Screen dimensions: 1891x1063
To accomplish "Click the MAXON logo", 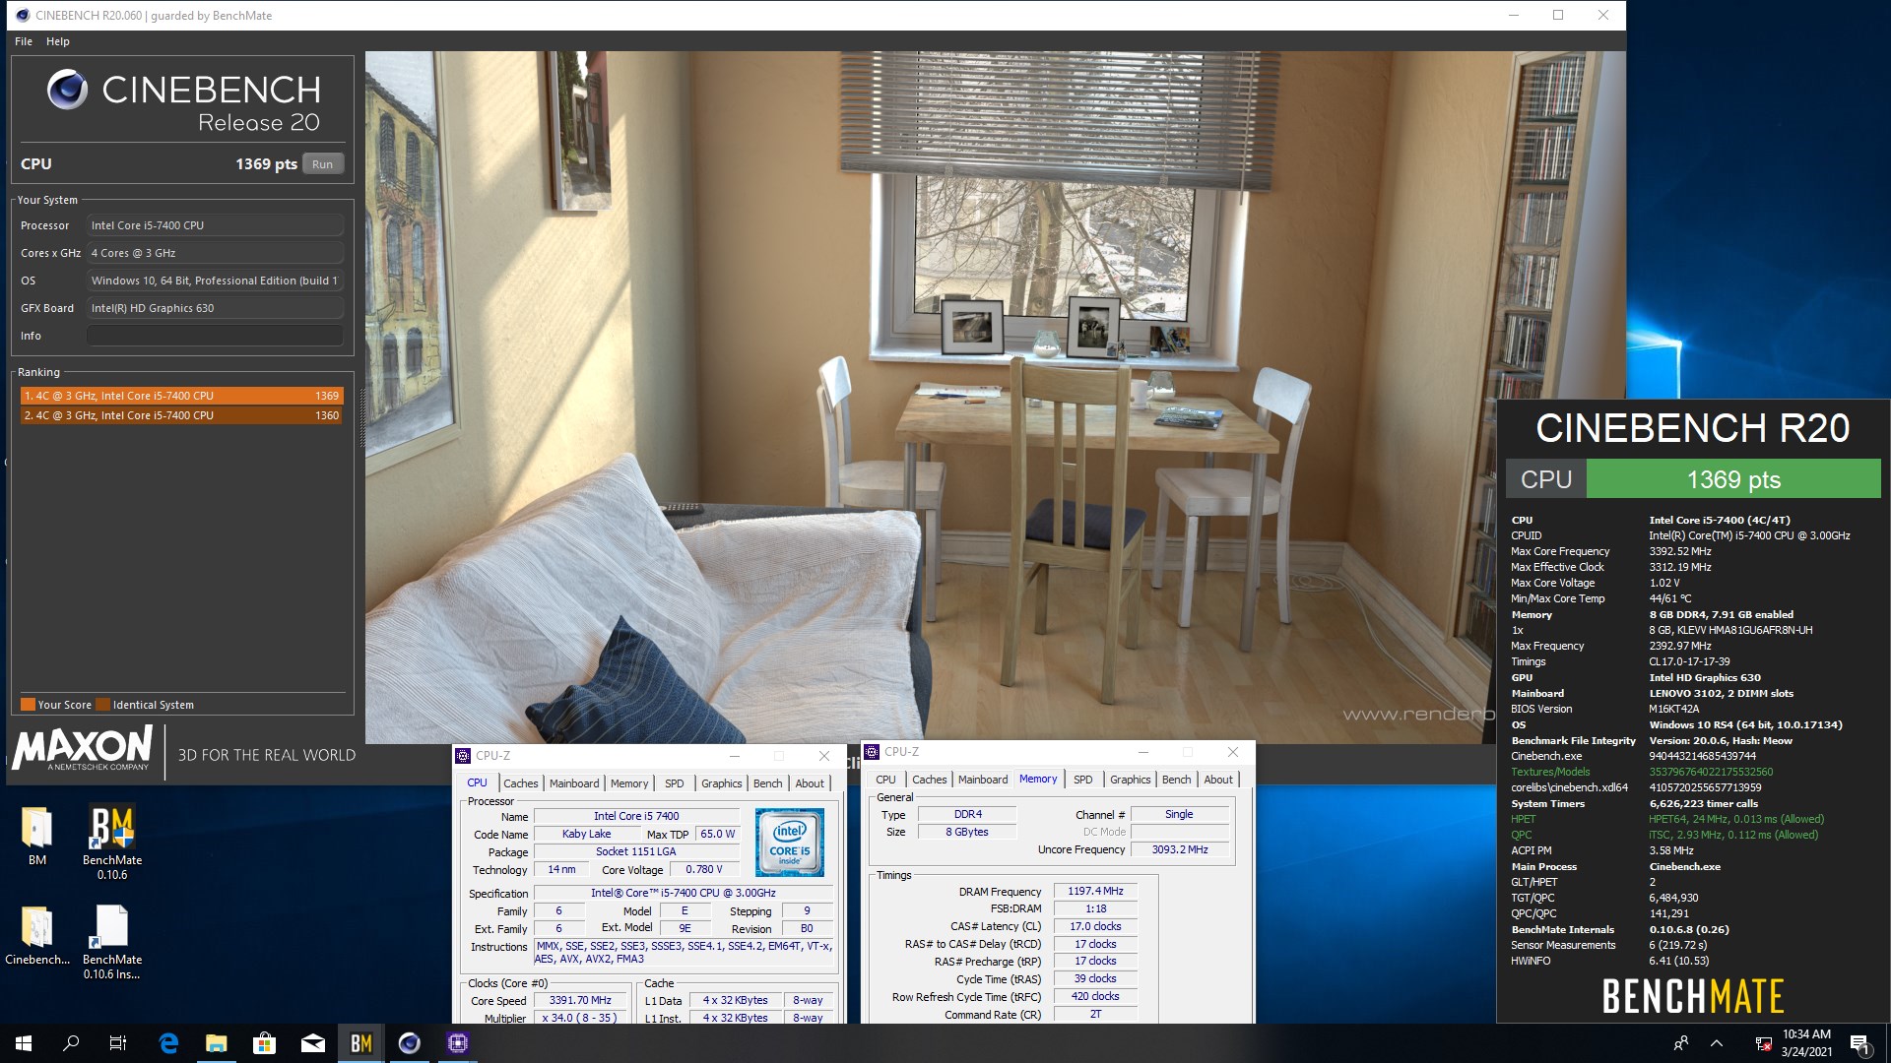I will [83, 749].
